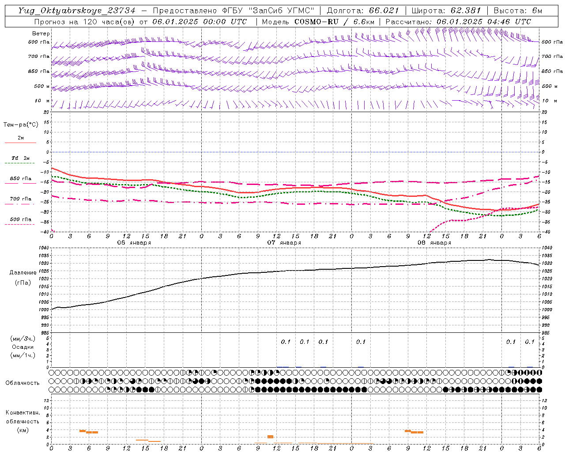Click the text Предоставлено ФГБУ "ЗапСиб УГМС"
565x452 pixels.
click(233, 11)
